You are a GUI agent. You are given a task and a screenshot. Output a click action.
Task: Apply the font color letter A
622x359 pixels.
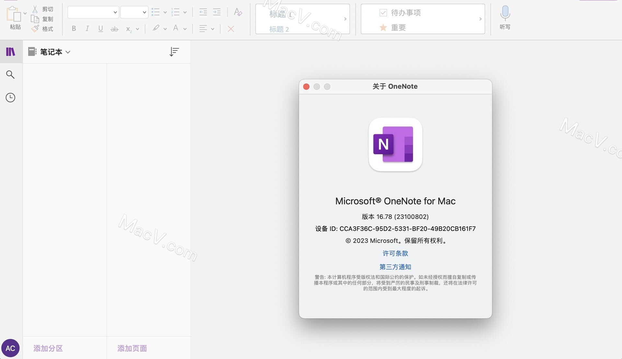pos(176,28)
